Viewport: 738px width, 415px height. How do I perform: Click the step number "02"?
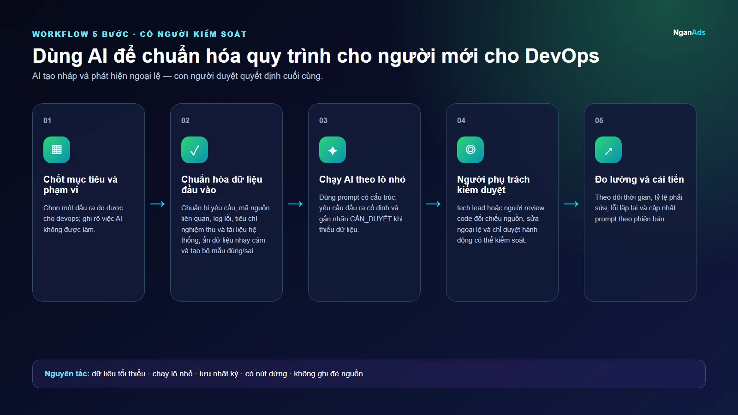coord(185,120)
